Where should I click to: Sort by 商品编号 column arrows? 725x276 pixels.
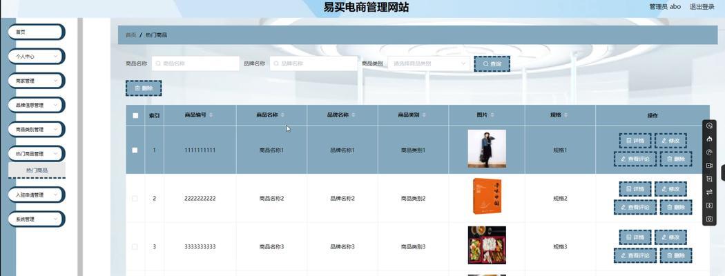[211, 115]
